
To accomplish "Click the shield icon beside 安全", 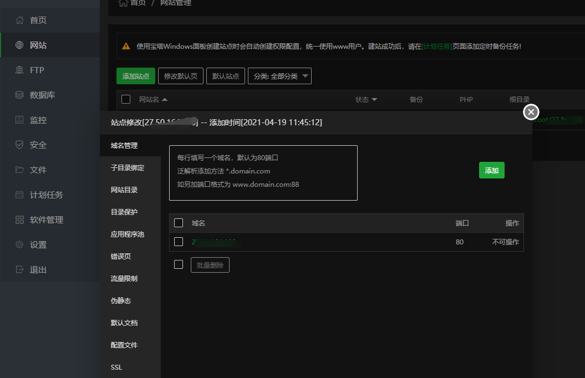I will coord(19,145).
